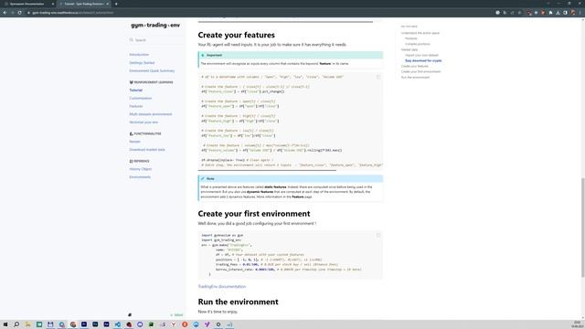Open the Windows Start menu
585x329 pixels.
[5, 324]
